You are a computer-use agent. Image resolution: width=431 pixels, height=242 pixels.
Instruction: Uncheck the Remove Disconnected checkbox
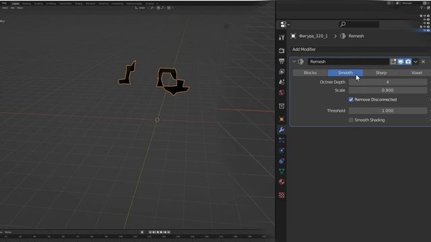(351, 99)
